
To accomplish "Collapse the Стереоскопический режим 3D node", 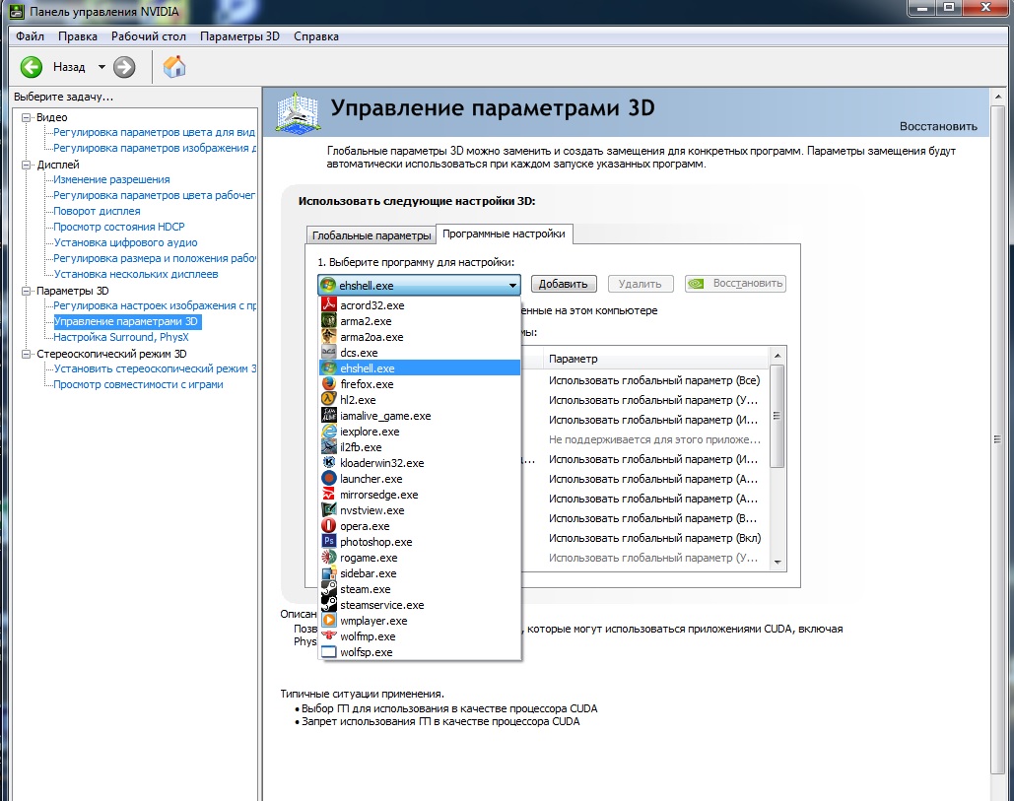I will coord(27,354).
